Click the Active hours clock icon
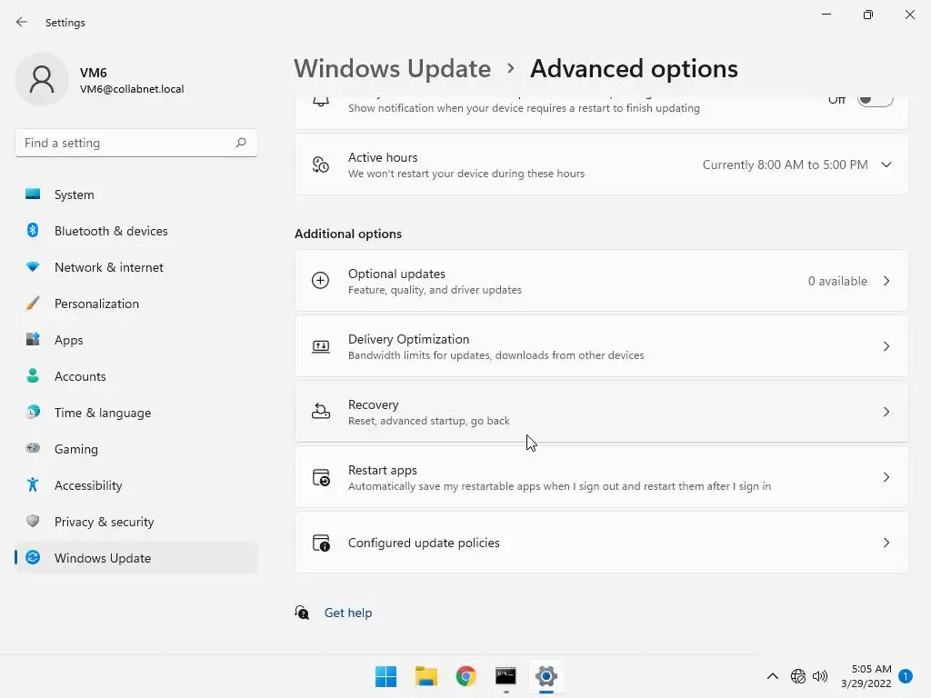Viewport: 931px width, 698px height. (x=321, y=165)
